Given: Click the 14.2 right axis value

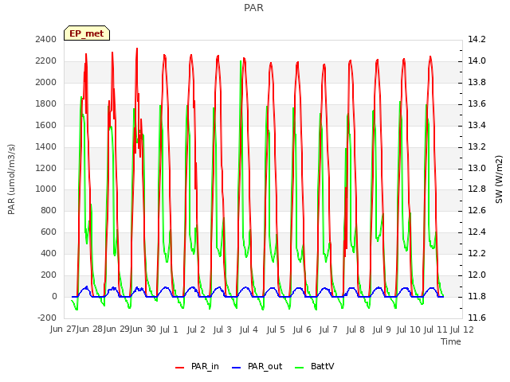Looking at the screenshot, I should click(x=477, y=39).
